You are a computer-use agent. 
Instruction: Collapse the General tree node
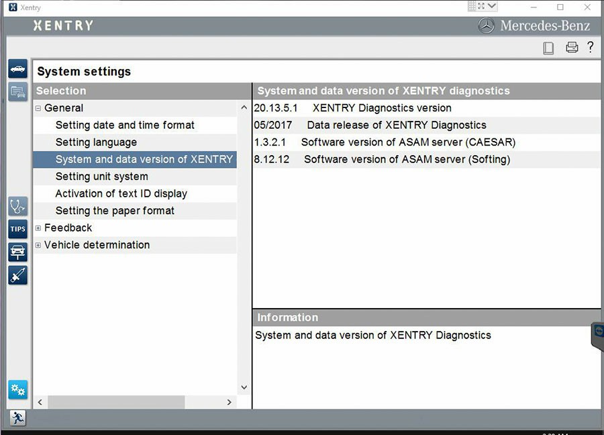tap(38, 108)
